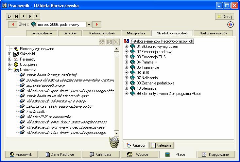Screen dimensions: 240x162
Task: Click the book icon for 07 Naliczenia
Action: [x=133, y=78]
